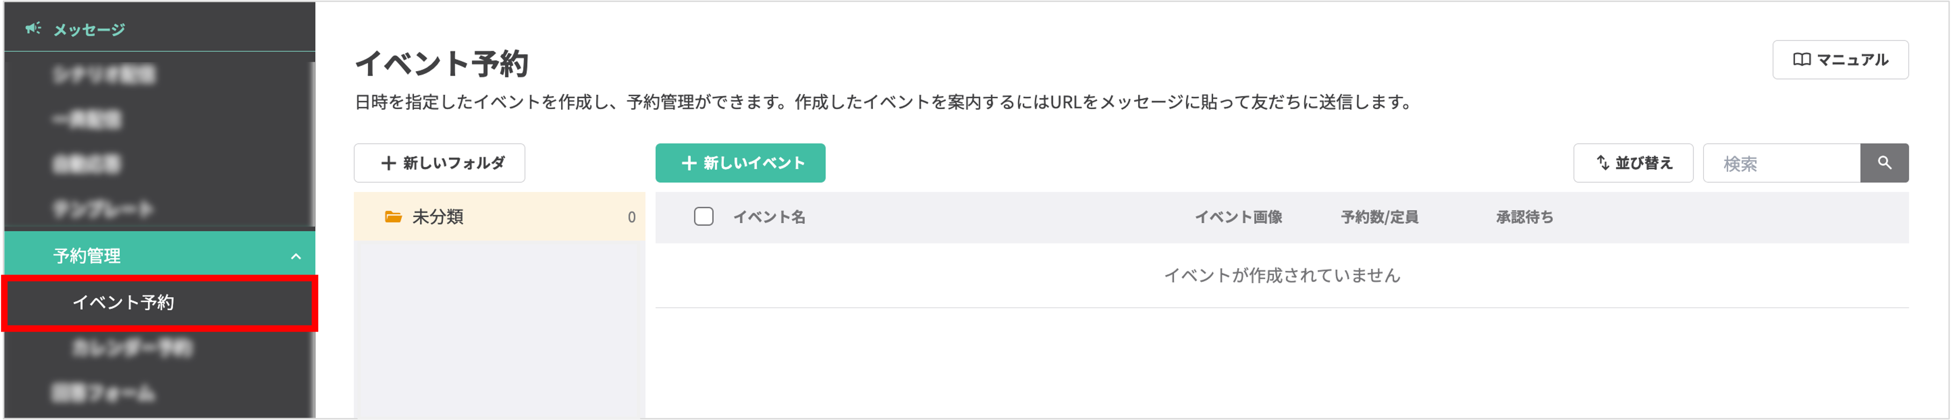Click the orange 未分類 folder icon
Image resolution: width=1951 pixels, height=420 pixels.
pyautogui.click(x=393, y=217)
